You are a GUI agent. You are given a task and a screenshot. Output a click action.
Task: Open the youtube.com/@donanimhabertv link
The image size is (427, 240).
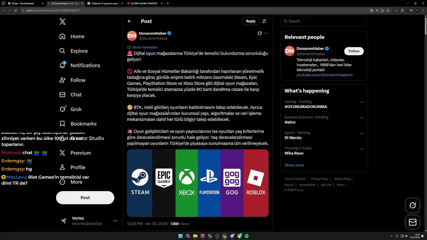[325, 75]
